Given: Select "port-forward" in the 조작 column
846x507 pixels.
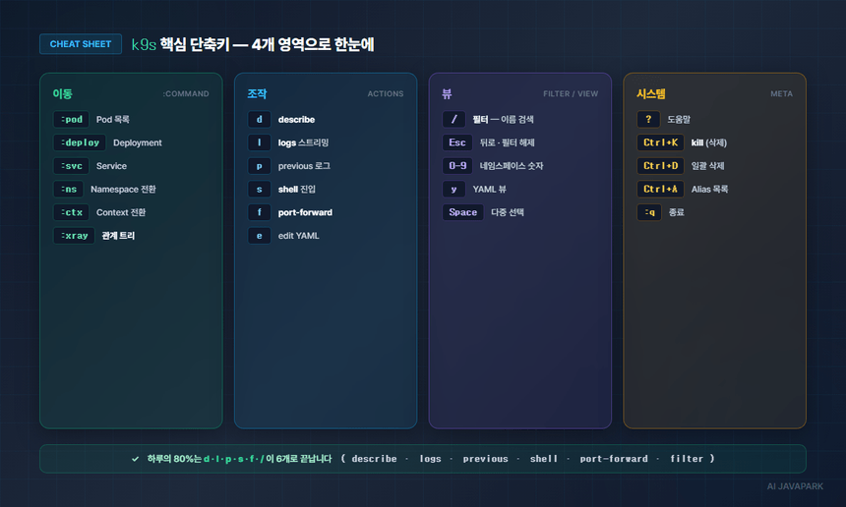Looking at the screenshot, I should pos(305,212).
